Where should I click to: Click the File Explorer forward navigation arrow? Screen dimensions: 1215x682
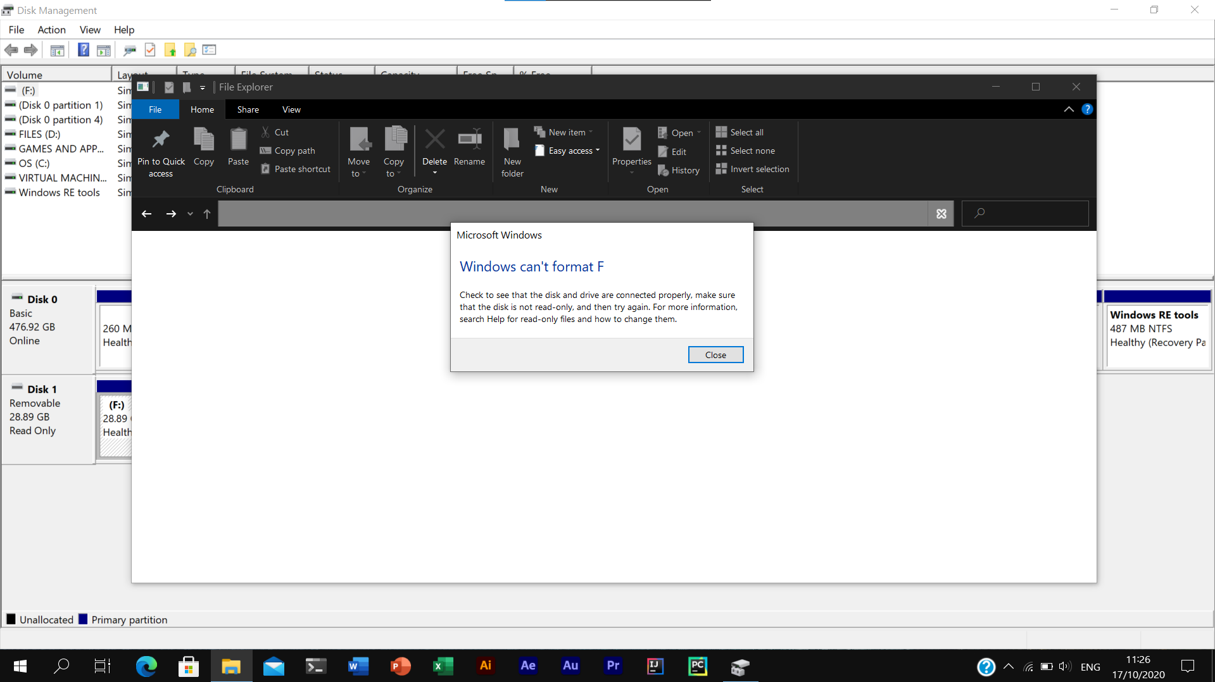click(x=171, y=214)
